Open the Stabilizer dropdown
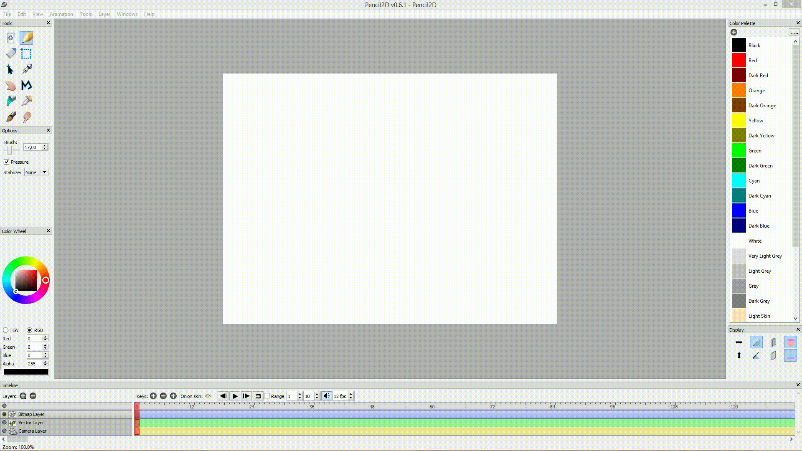Viewport: 802px width, 451px height. click(36, 172)
